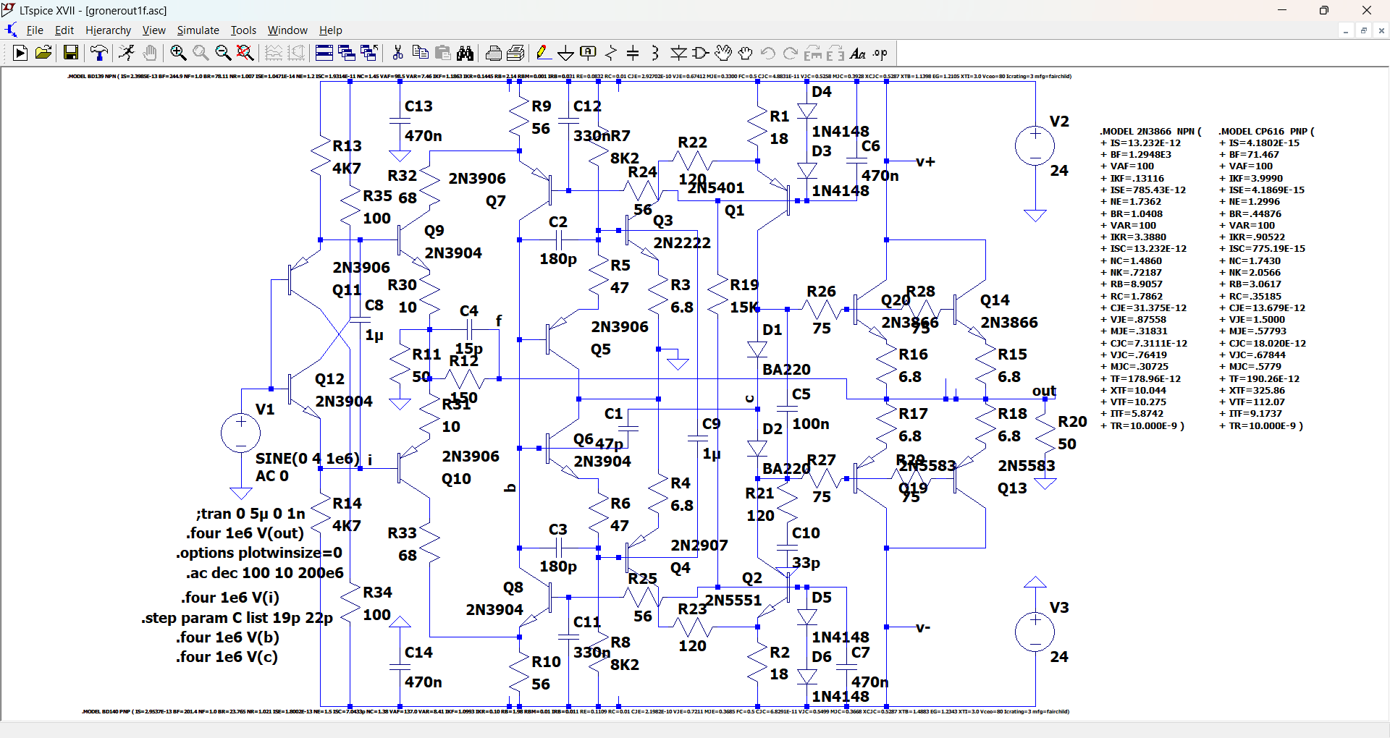Select the Drag closed-hand tool
1390x738 pixels.
(x=746, y=53)
